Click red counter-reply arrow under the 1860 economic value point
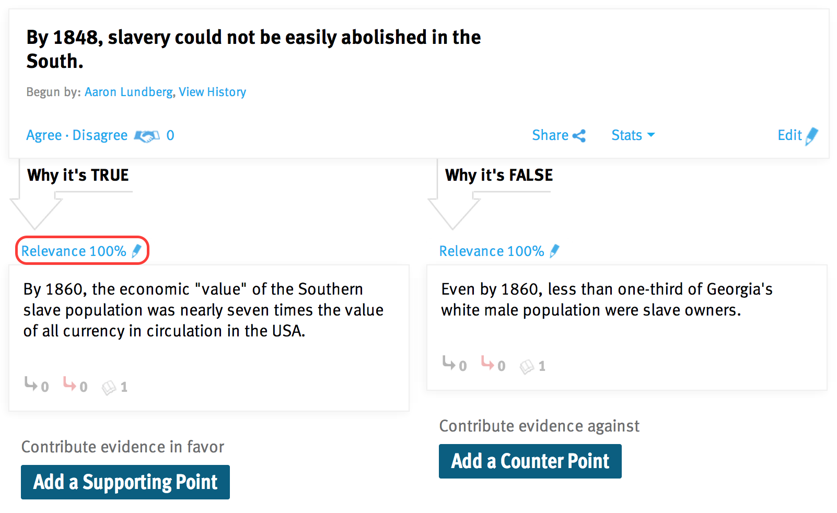Image resolution: width=837 pixels, height=513 pixels. [x=69, y=384]
